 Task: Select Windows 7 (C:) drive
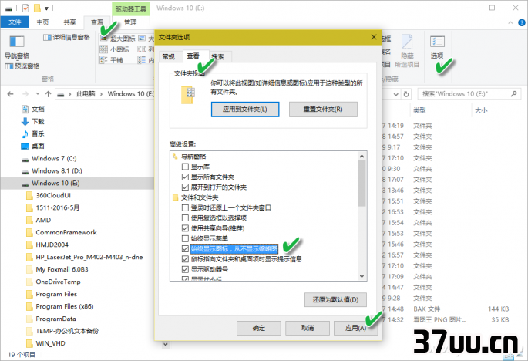(x=49, y=158)
